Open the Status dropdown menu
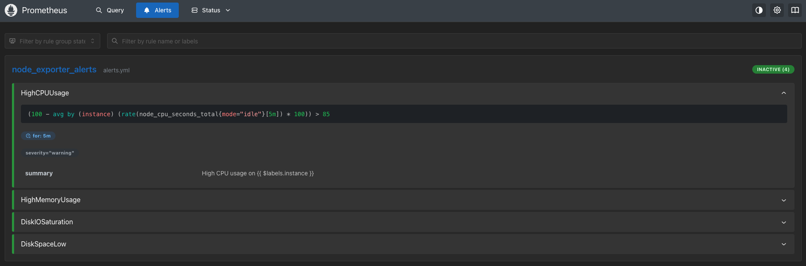This screenshot has height=266, width=806. click(x=211, y=10)
